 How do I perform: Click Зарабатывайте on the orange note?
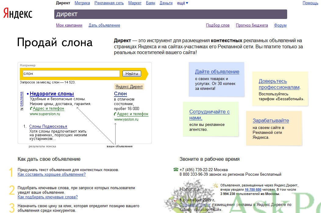coord(271,121)
